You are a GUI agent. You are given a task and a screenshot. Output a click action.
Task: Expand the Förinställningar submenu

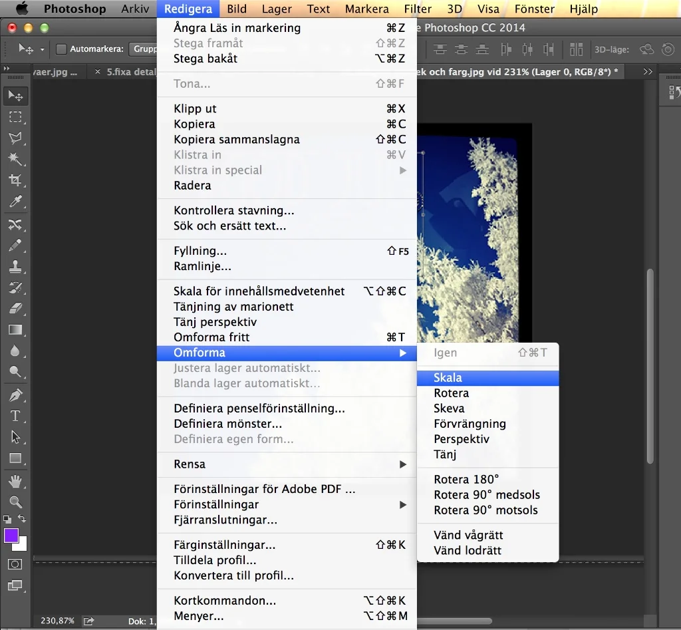(287, 504)
